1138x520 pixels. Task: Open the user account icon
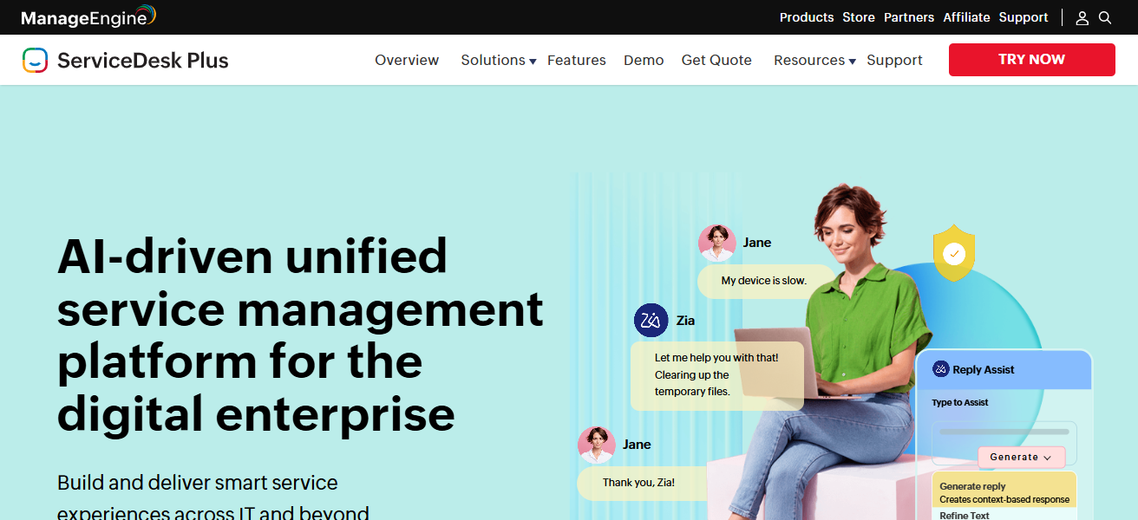1082,17
